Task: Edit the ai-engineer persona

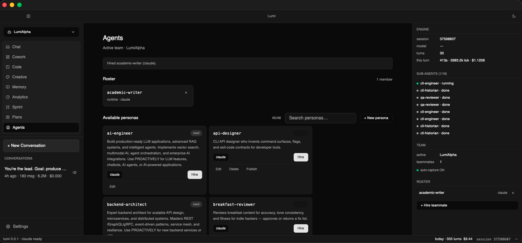Action: coord(112,187)
